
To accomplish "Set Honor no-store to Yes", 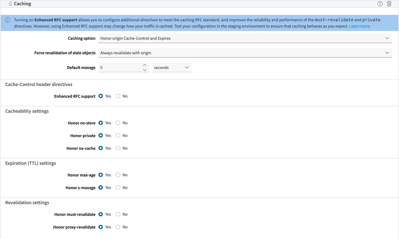I will coord(101,123).
